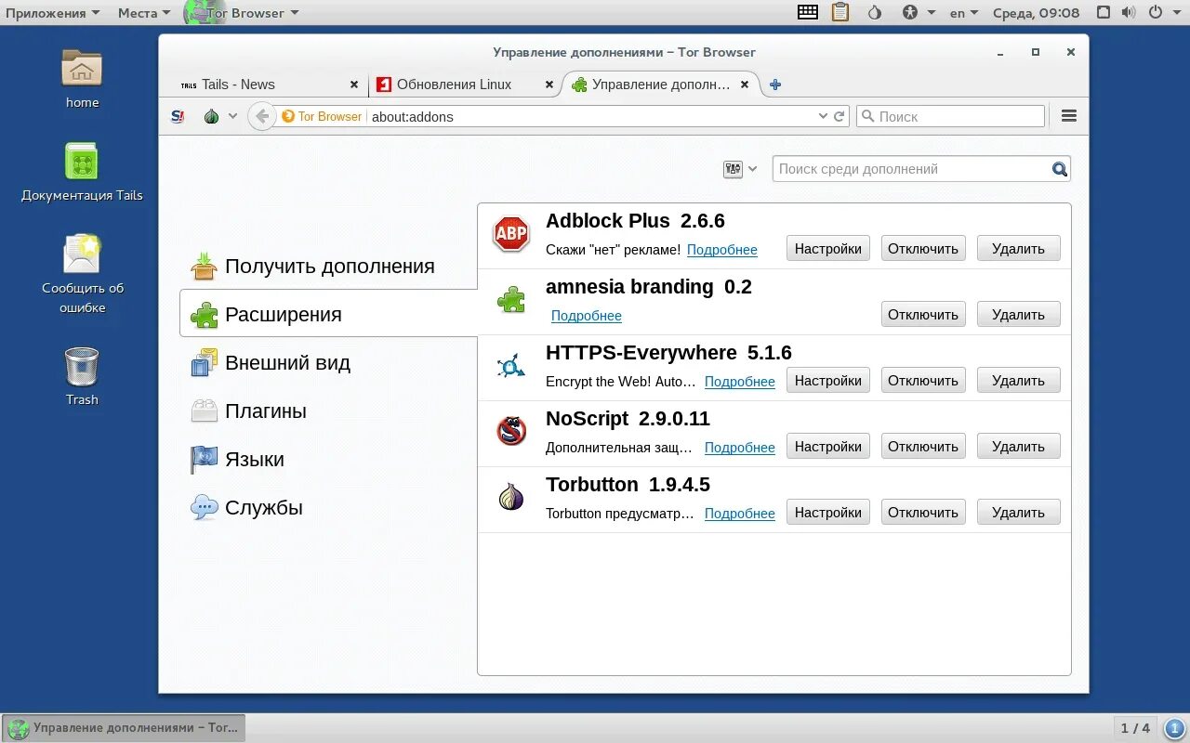Click the Среда, 09:08 clock
The height and width of the screenshot is (743, 1190).
point(1036,12)
